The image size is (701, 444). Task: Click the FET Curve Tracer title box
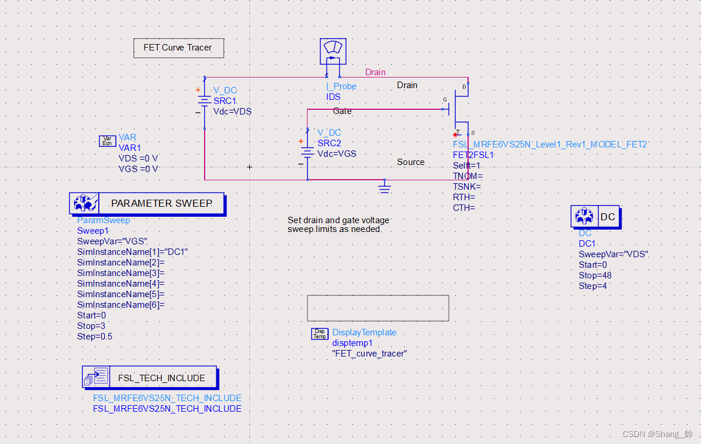tap(178, 48)
